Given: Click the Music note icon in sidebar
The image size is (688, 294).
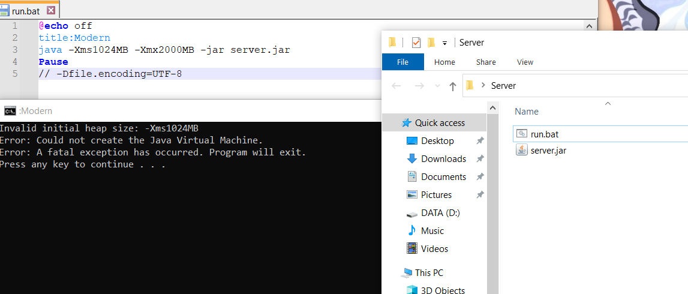Looking at the screenshot, I should click(412, 230).
